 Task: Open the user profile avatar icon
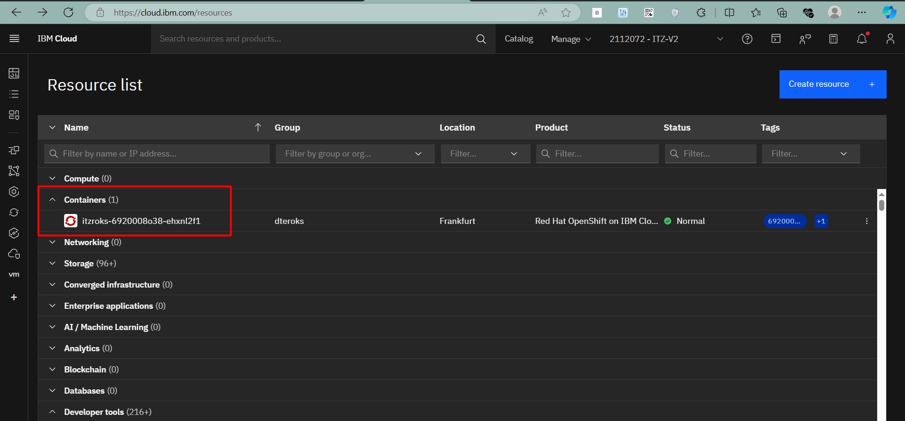point(890,39)
